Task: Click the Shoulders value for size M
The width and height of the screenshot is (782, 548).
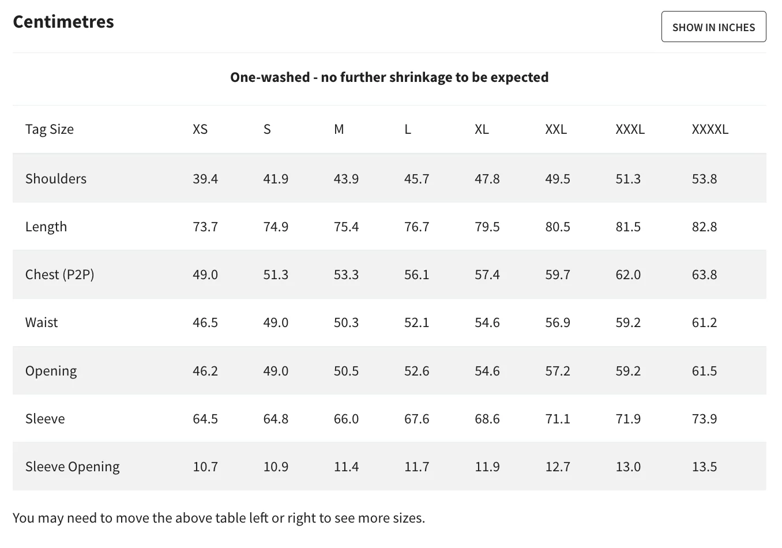Action: [346, 179]
